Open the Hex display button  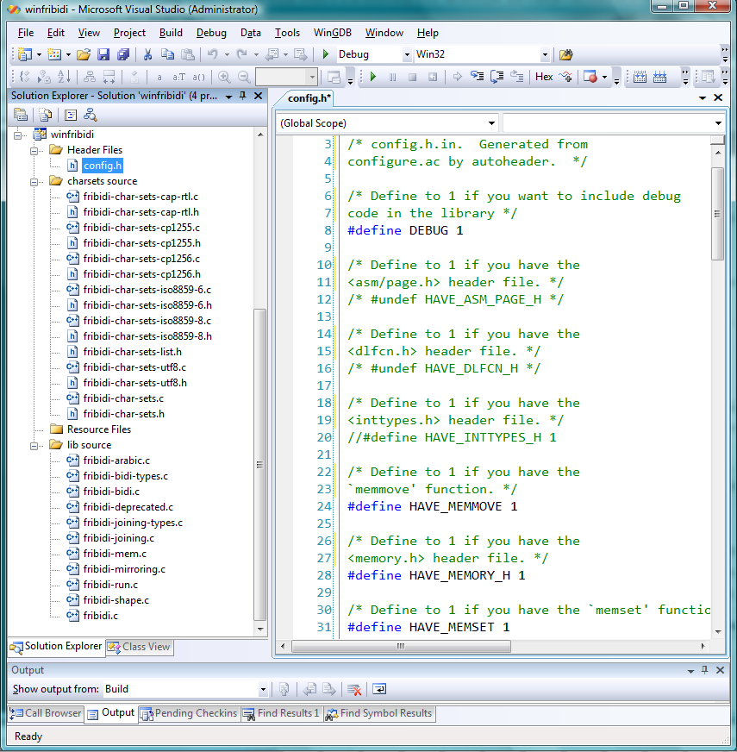(544, 77)
